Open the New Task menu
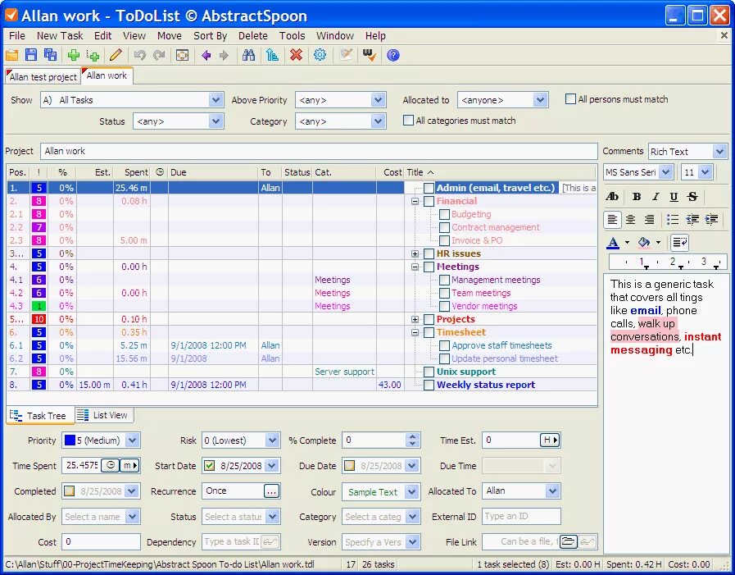Image resolution: width=735 pixels, height=575 pixels. tap(60, 35)
